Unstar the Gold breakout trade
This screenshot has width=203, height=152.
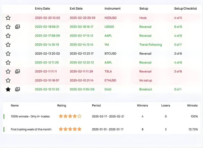tap(8, 89)
